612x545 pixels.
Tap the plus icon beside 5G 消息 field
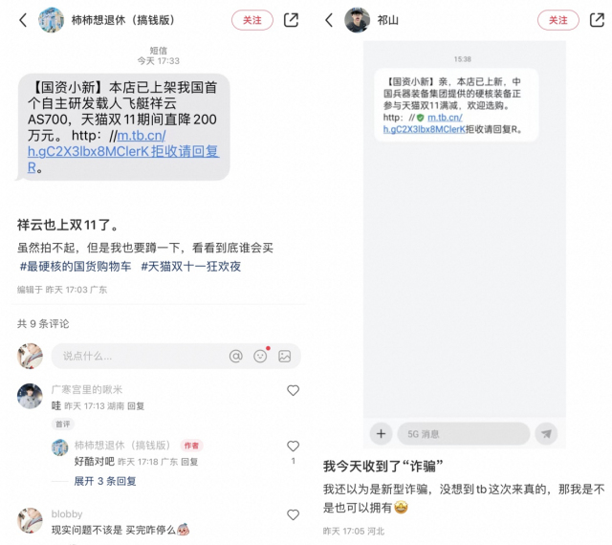coord(381,434)
